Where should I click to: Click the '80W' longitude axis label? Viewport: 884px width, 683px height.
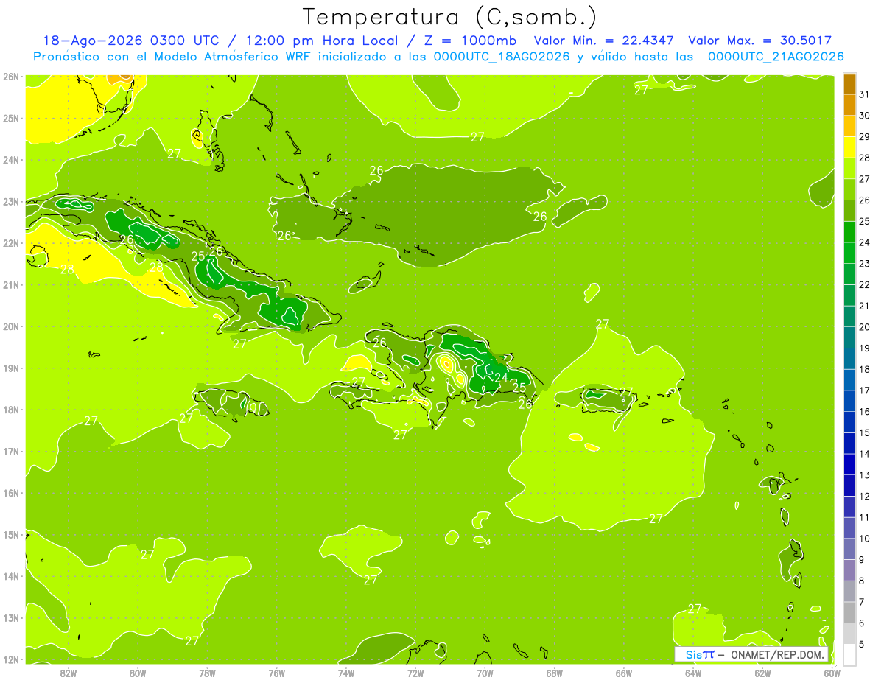pos(138,673)
